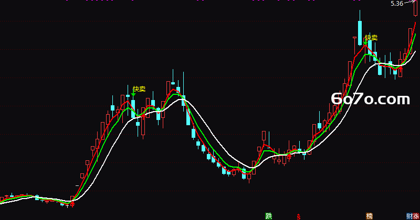Click the first yellow 快卖 sell label
The height and width of the screenshot is (220, 420).
pyautogui.click(x=139, y=89)
